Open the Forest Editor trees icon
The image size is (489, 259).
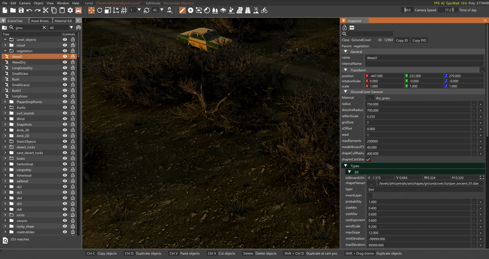(x=215, y=10)
